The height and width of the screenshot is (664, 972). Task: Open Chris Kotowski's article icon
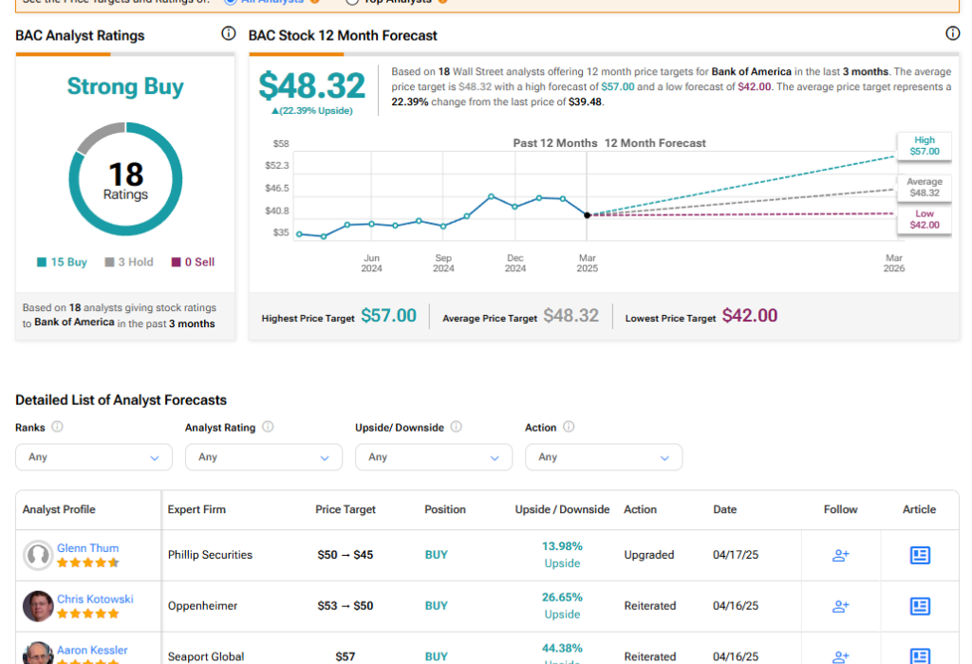click(920, 606)
